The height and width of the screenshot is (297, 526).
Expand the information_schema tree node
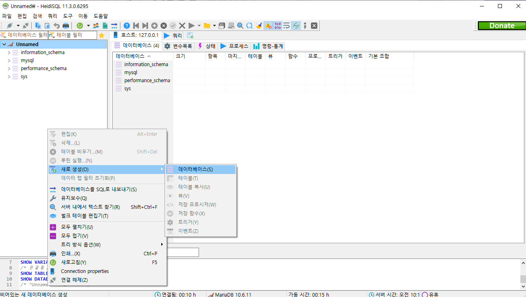coord(9,53)
